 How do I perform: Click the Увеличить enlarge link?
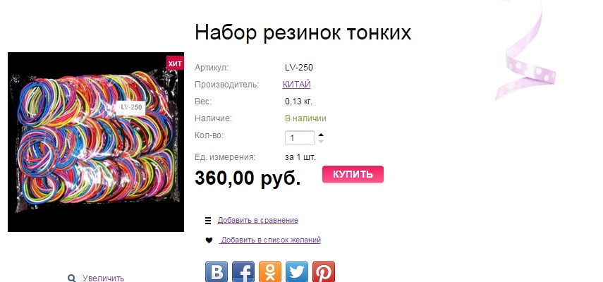[x=103, y=278]
